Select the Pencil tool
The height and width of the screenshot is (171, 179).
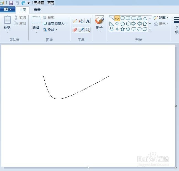[75, 21]
